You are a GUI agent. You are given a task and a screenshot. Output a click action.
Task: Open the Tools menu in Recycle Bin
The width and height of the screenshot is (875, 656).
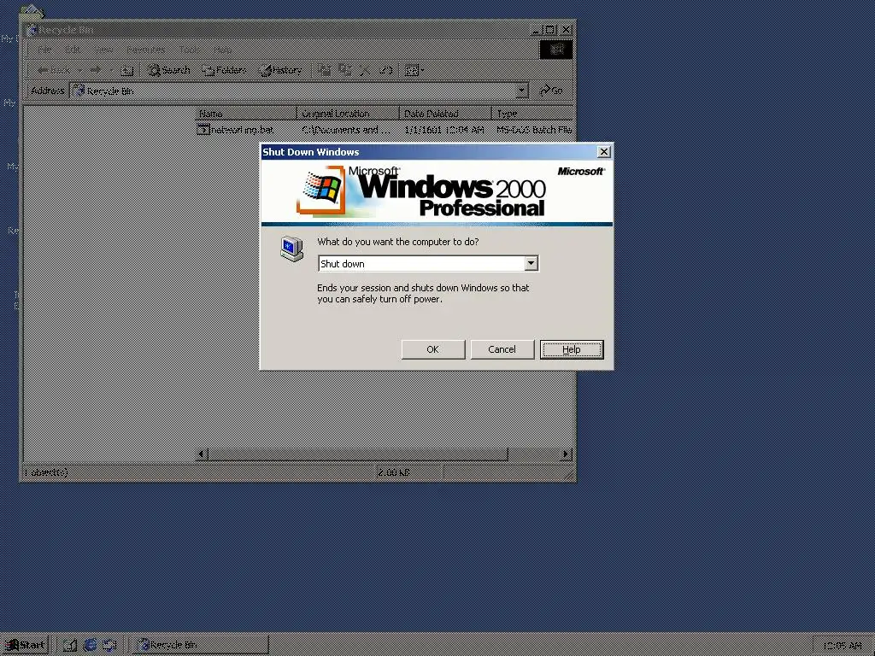pos(190,50)
